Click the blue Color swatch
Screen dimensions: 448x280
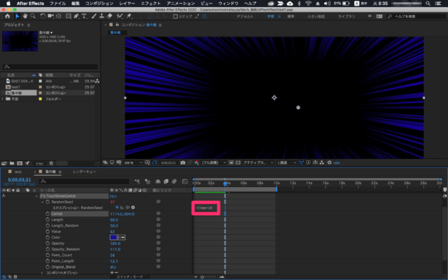114,237
